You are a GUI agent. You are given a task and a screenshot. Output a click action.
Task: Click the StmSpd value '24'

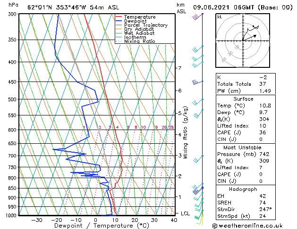pos(263,216)
